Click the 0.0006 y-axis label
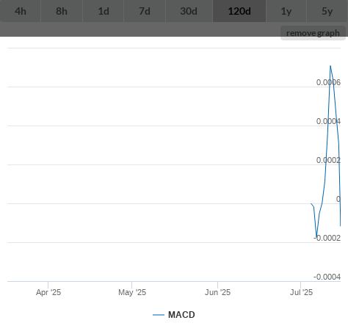 (x=328, y=82)
